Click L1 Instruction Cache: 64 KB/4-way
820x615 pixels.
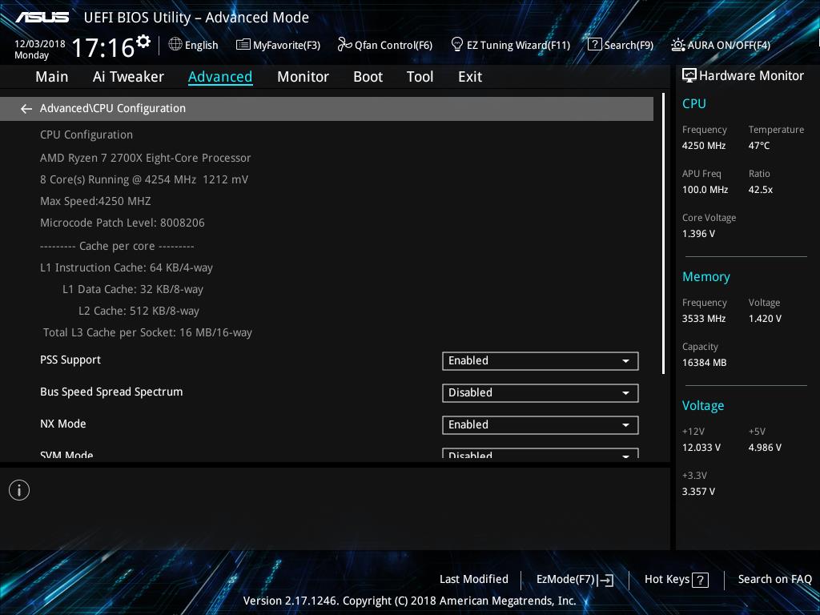tap(126, 267)
